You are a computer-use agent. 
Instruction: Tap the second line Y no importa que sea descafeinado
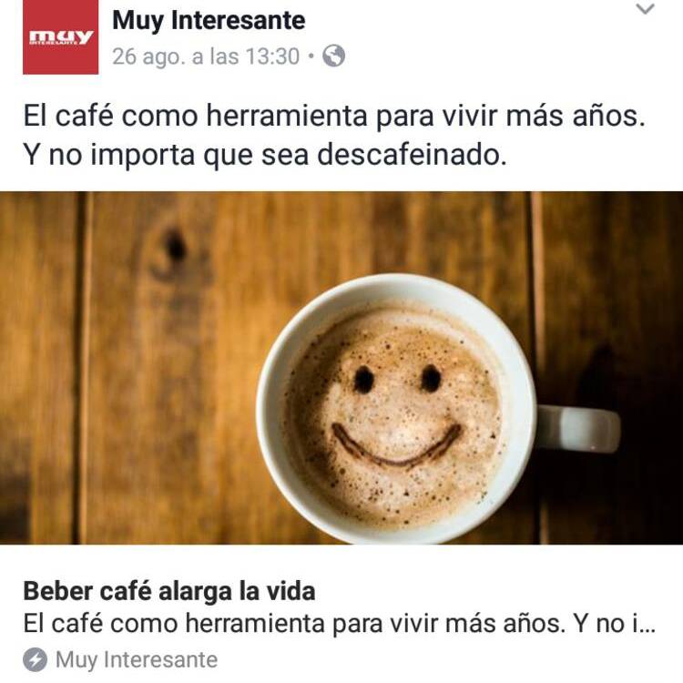point(265,155)
